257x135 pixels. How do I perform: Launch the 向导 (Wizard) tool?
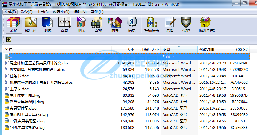[115, 25]
